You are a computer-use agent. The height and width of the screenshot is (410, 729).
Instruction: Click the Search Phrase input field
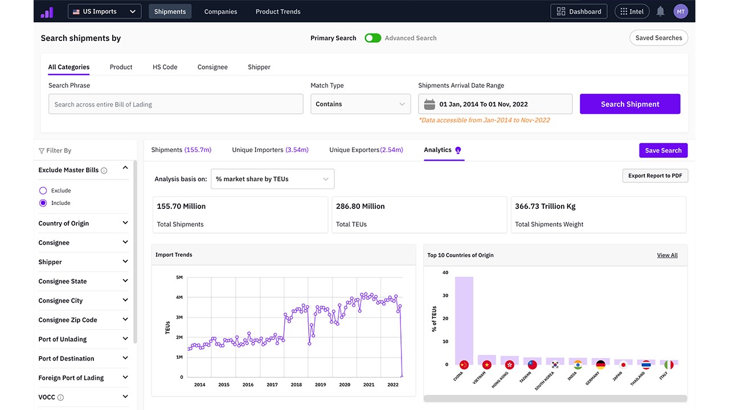tap(176, 104)
